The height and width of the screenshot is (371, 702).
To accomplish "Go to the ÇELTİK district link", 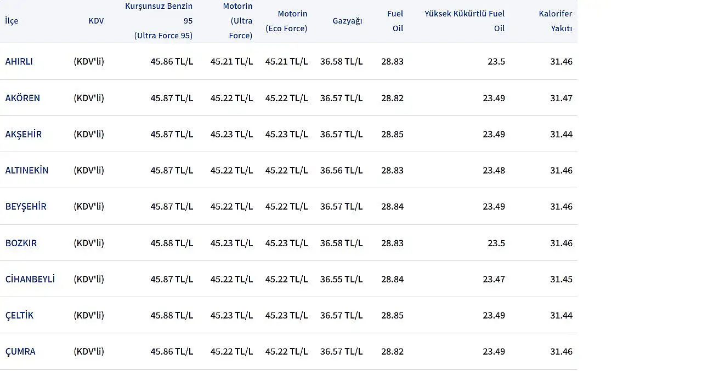I will coord(19,315).
